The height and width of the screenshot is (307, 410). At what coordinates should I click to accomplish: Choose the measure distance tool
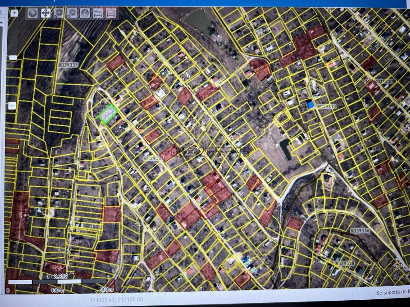coord(98,13)
